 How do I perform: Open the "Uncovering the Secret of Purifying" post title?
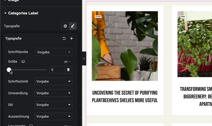125,96
